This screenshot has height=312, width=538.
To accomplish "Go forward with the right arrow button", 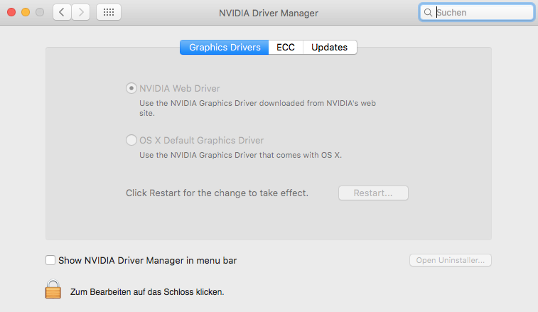I will pyautogui.click(x=81, y=12).
